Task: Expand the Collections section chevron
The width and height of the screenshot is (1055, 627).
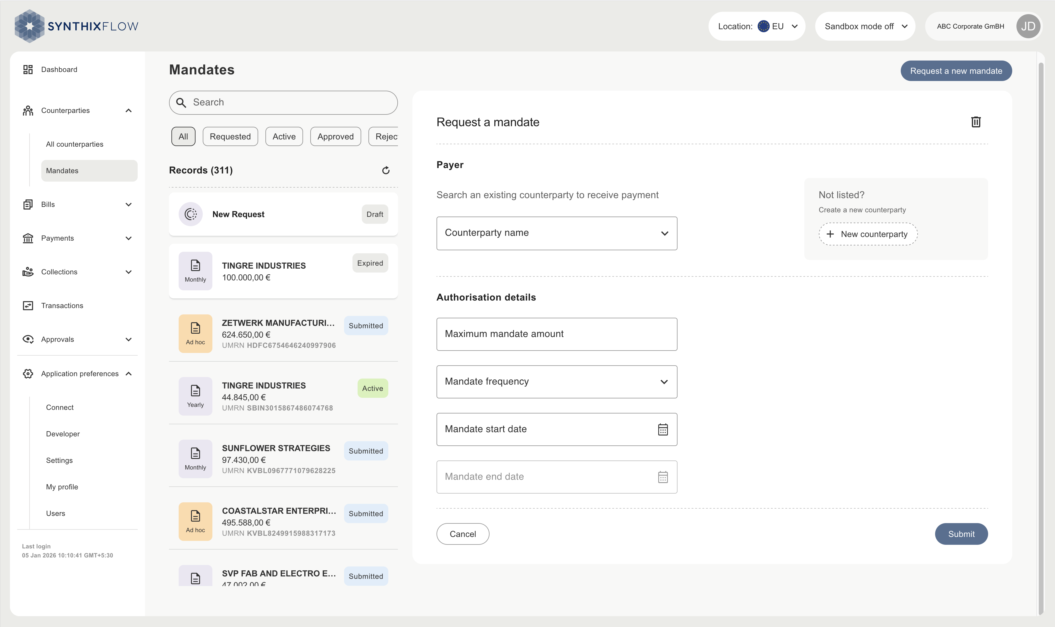Action: click(x=129, y=272)
